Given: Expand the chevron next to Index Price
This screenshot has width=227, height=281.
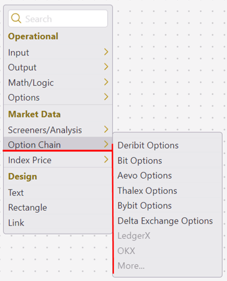Looking at the screenshot, I should pyautogui.click(x=106, y=159).
